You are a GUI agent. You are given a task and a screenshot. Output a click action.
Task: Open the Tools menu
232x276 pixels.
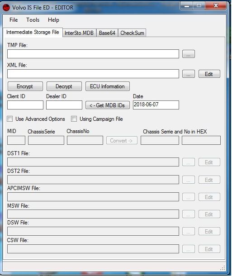pyautogui.click(x=33, y=20)
